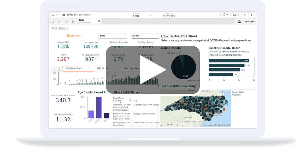Open the Bookmarks dropdown
The image size is (305, 164).
pyautogui.click(x=225, y=15)
